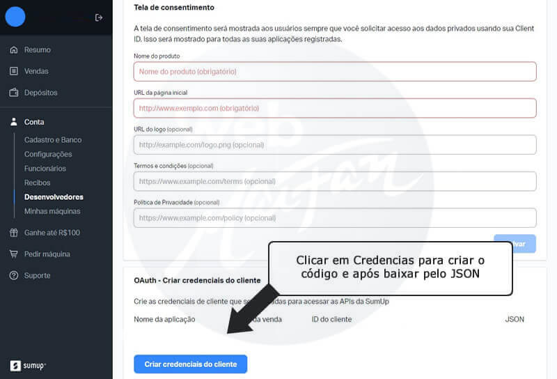Click the shopping cart Pedir máquina icon
Screen dimensions: 557x379
pyautogui.click(x=14, y=254)
